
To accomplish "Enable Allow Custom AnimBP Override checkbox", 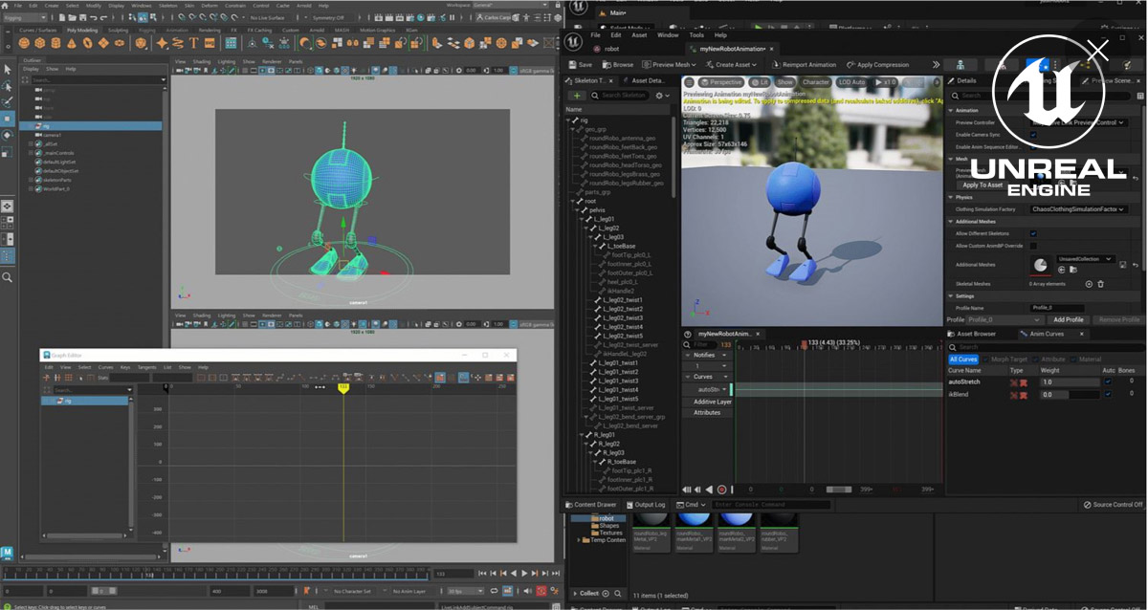I will 1032,246.
